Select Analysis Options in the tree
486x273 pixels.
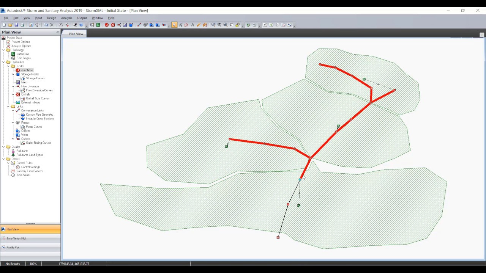coord(21,46)
